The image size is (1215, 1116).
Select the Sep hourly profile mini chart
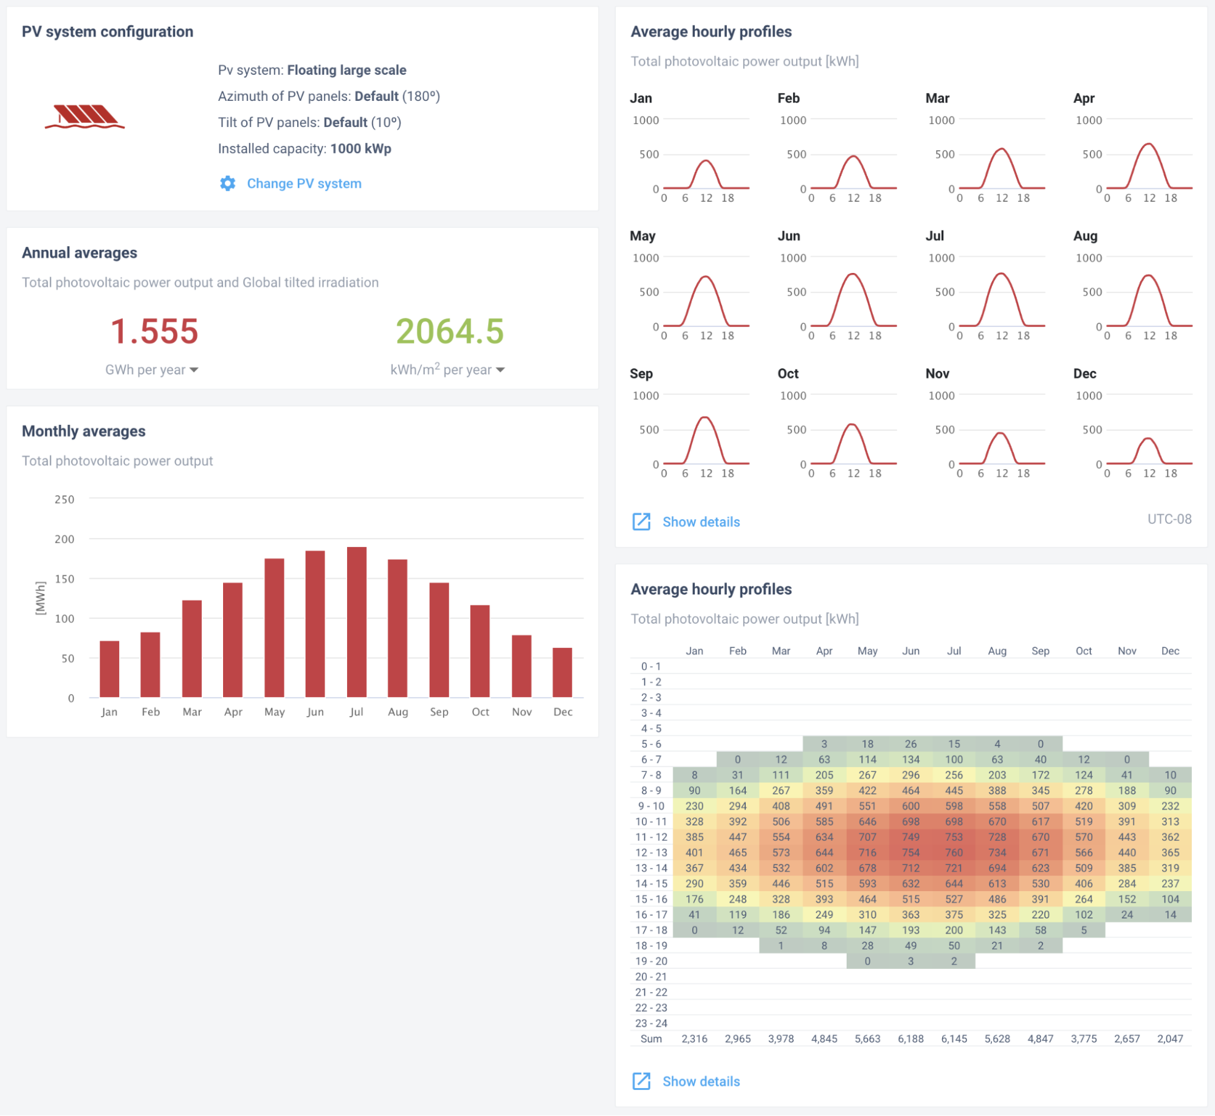tap(706, 430)
